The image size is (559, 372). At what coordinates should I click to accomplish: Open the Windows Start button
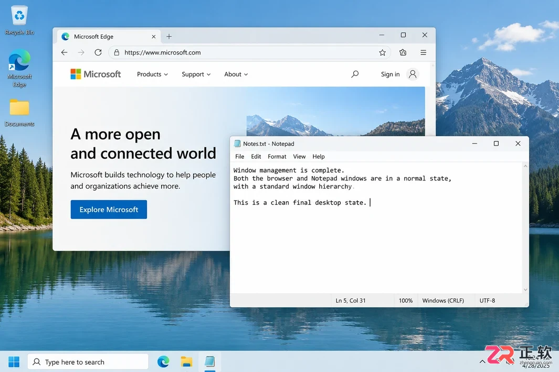coord(14,362)
